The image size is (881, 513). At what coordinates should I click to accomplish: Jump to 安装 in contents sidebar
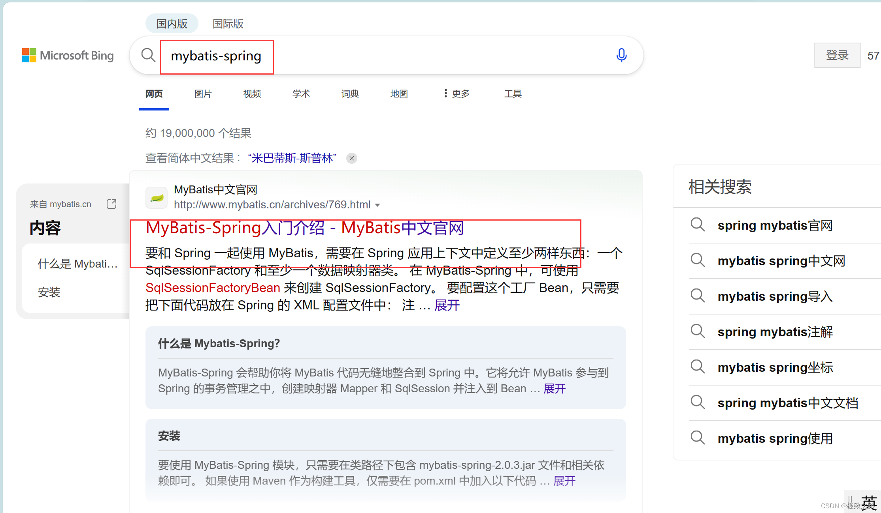point(49,292)
